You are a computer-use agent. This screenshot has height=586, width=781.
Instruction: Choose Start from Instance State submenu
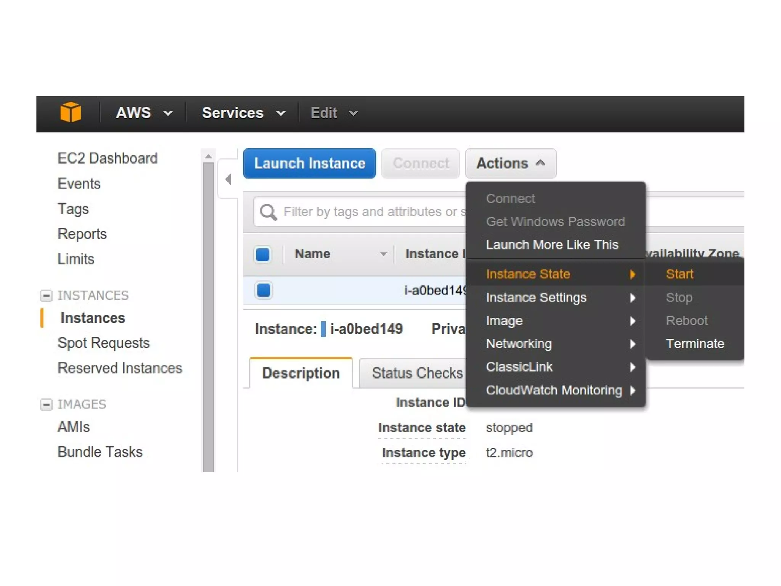pos(679,274)
